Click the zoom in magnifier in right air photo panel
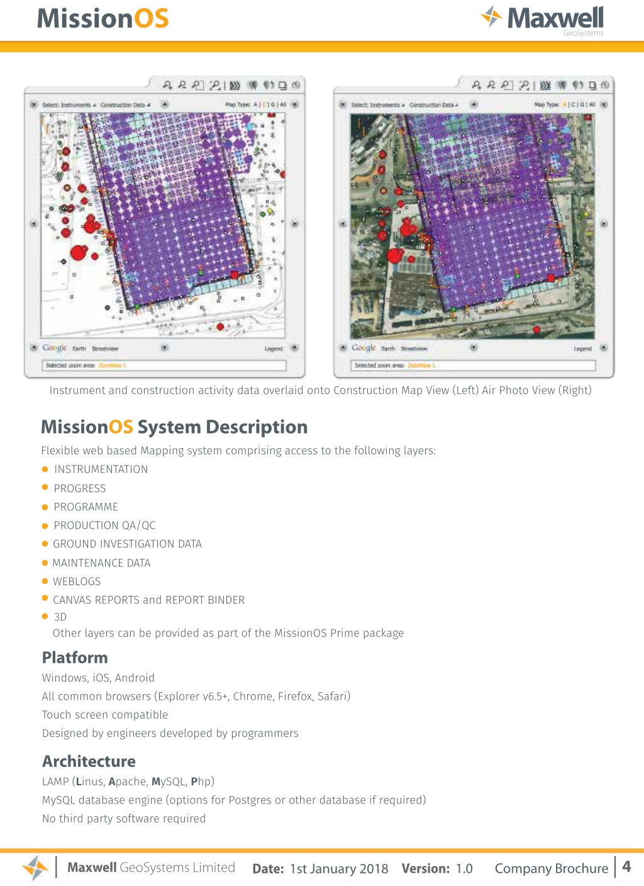 477,85
